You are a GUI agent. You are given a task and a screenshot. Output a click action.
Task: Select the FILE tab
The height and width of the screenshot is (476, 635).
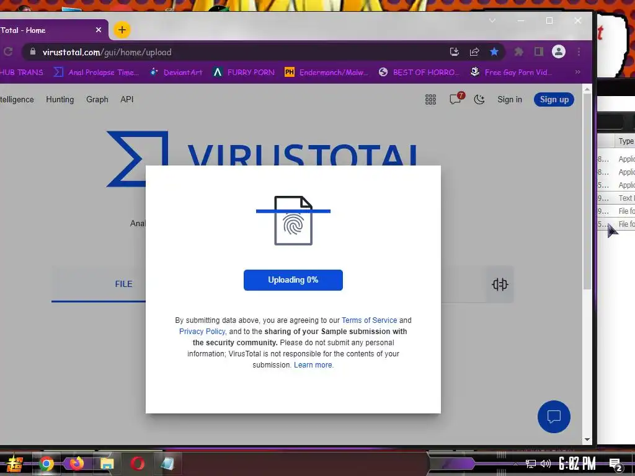click(123, 284)
